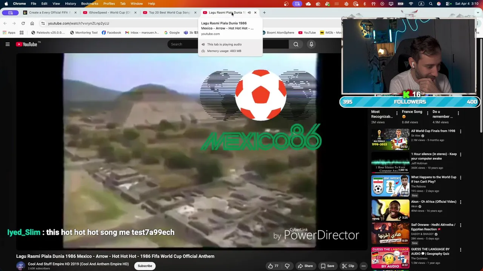Viewport: 483px width, 271px height.
Task: Open the Chrome History menu
Action: pos(71,4)
